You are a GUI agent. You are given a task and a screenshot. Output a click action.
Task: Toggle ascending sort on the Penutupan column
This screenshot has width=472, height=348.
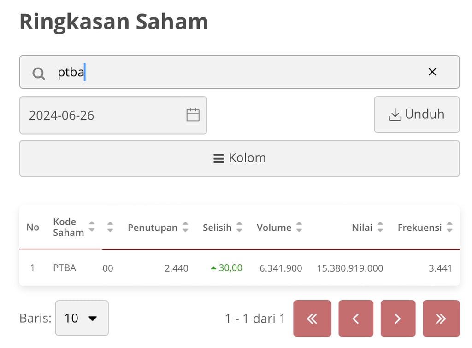tap(186, 224)
